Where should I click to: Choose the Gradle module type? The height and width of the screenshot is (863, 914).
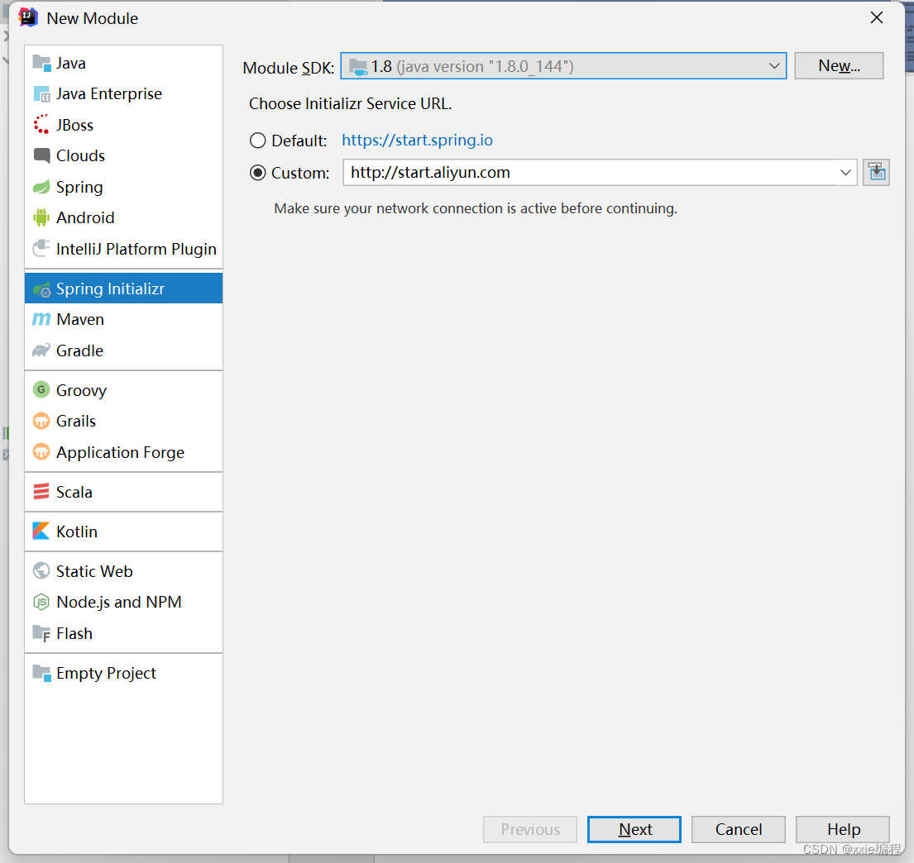[x=123, y=350]
